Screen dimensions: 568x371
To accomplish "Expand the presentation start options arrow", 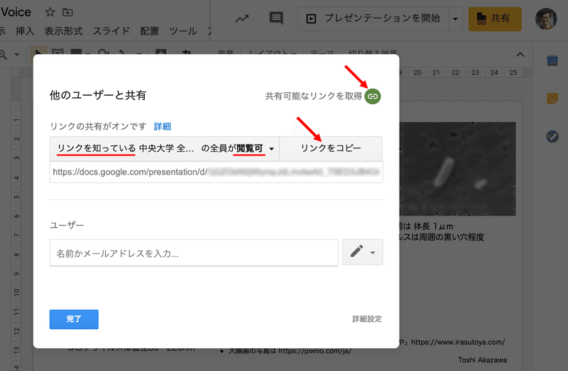I will (455, 18).
